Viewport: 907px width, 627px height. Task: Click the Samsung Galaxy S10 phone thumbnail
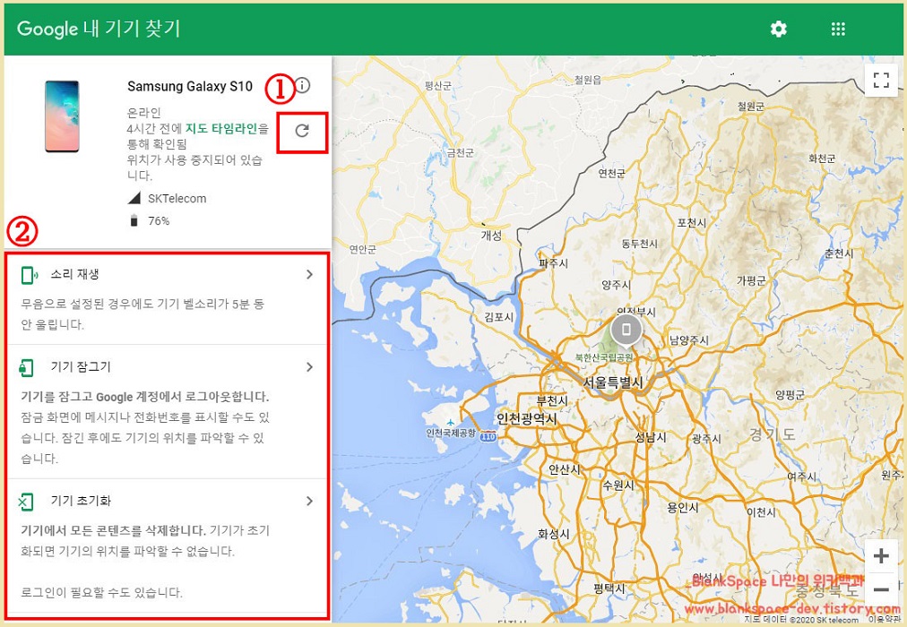pos(62,116)
